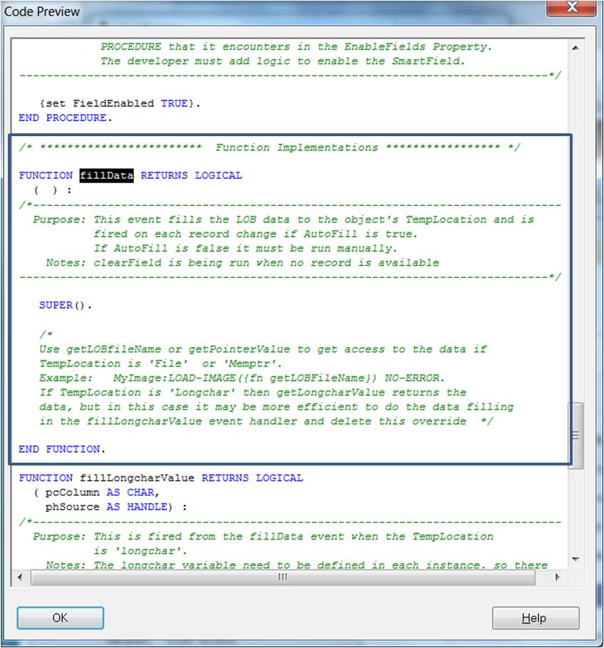Open Help from the dialog
This screenshot has width=604, height=648.
pos(535,618)
